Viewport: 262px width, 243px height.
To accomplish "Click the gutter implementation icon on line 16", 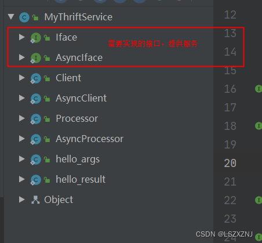I will pyautogui.click(x=259, y=89).
